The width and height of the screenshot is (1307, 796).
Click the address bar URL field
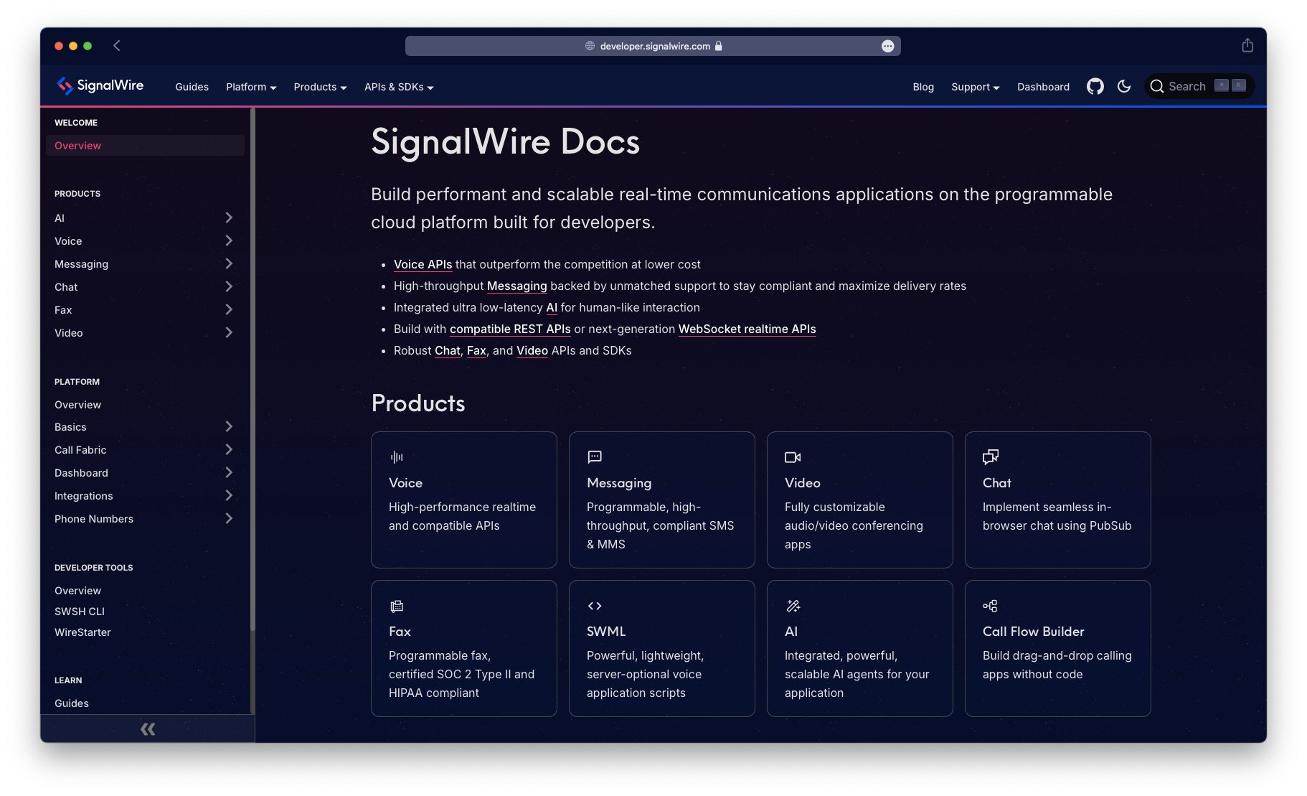click(653, 46)
